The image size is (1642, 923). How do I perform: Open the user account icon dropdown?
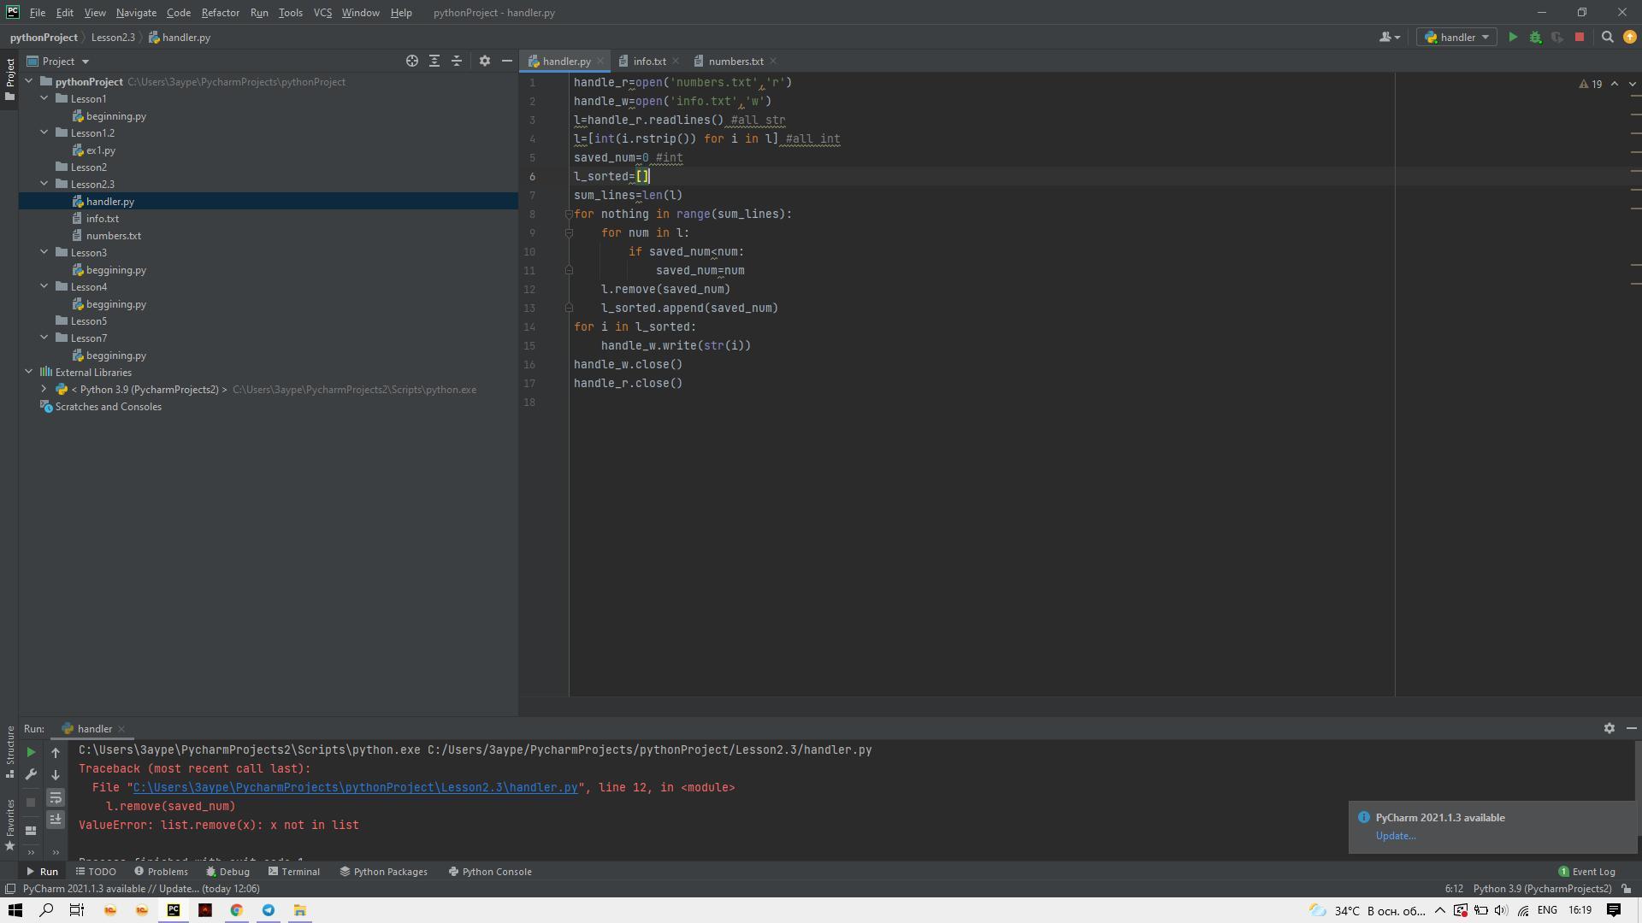coord(1390,38)
